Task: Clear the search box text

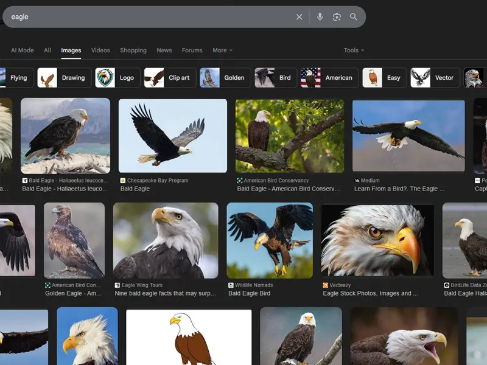Action: click(299, 17)
